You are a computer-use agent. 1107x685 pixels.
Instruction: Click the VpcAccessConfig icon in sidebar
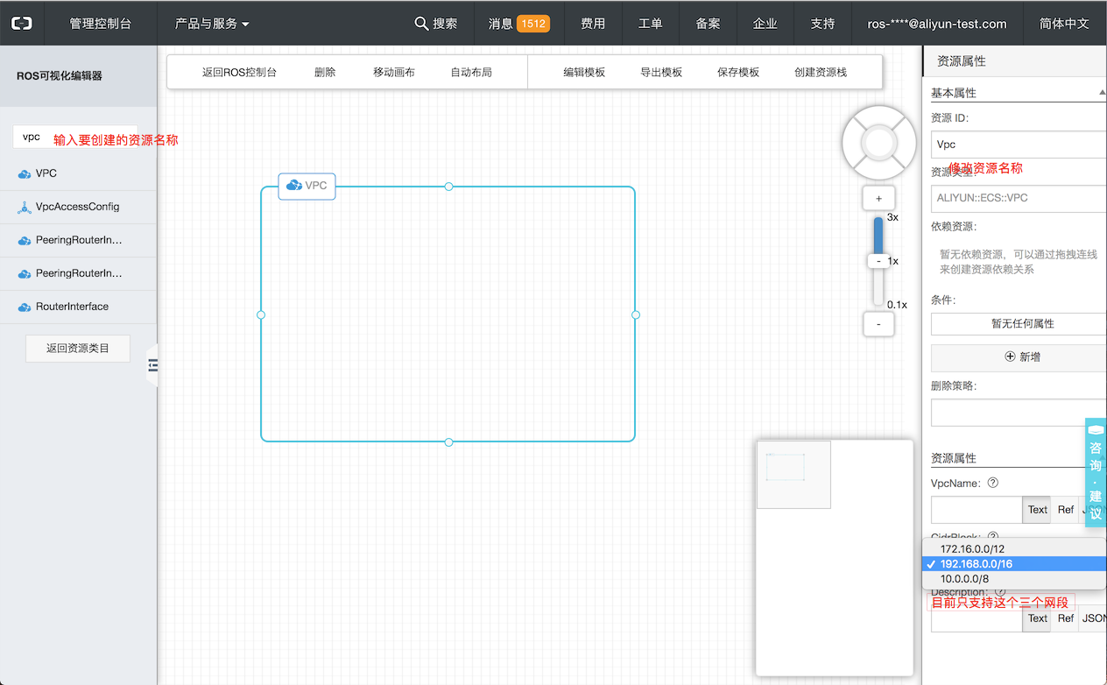click(x=25, y=208)
